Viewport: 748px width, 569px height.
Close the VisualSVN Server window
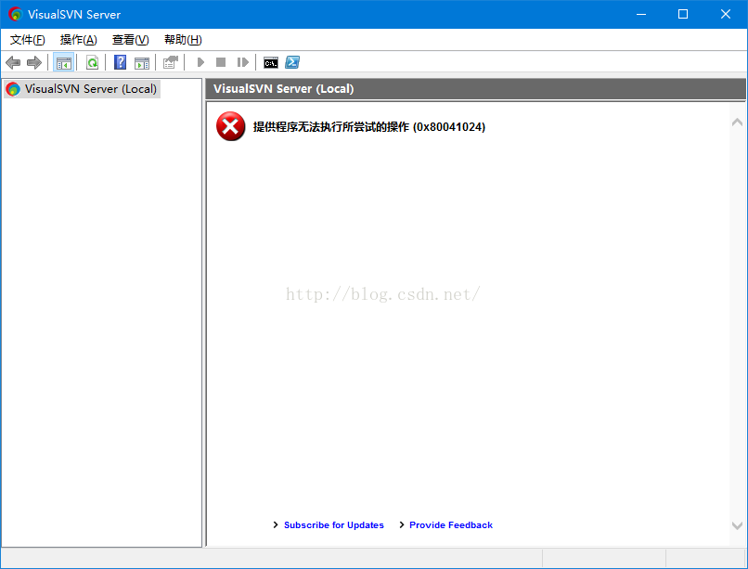click(x=726, y=14)
